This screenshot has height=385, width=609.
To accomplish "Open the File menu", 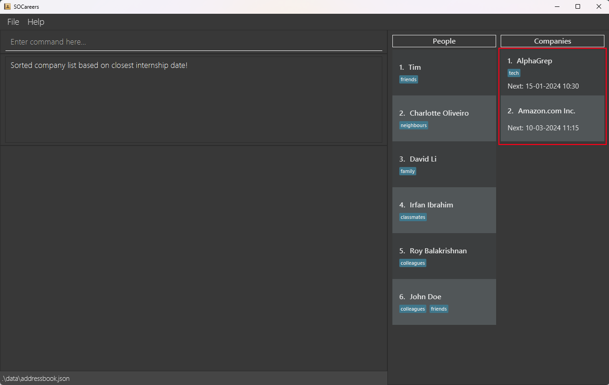I will [13, 22].
